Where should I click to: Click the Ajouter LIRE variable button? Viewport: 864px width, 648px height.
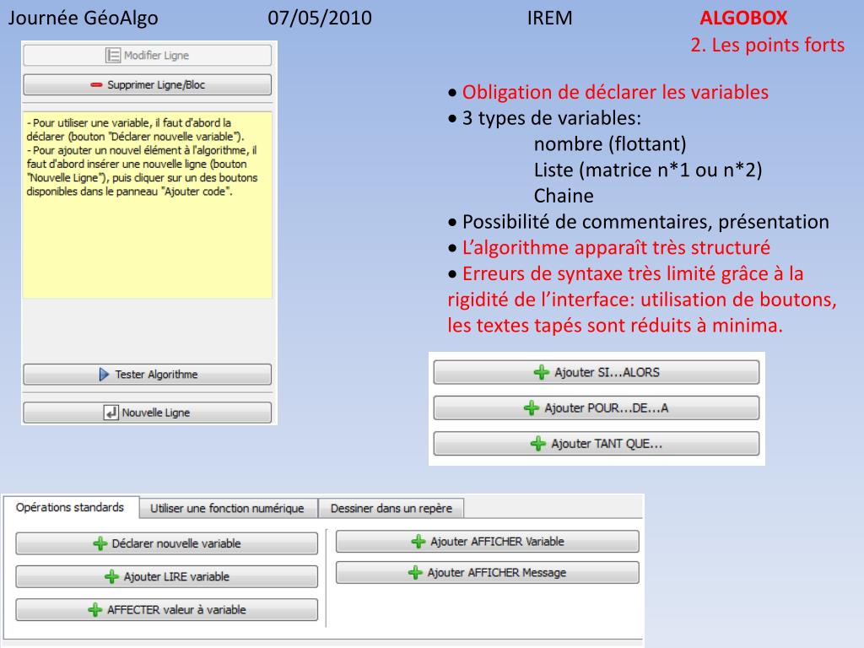[x=166, y=577]
